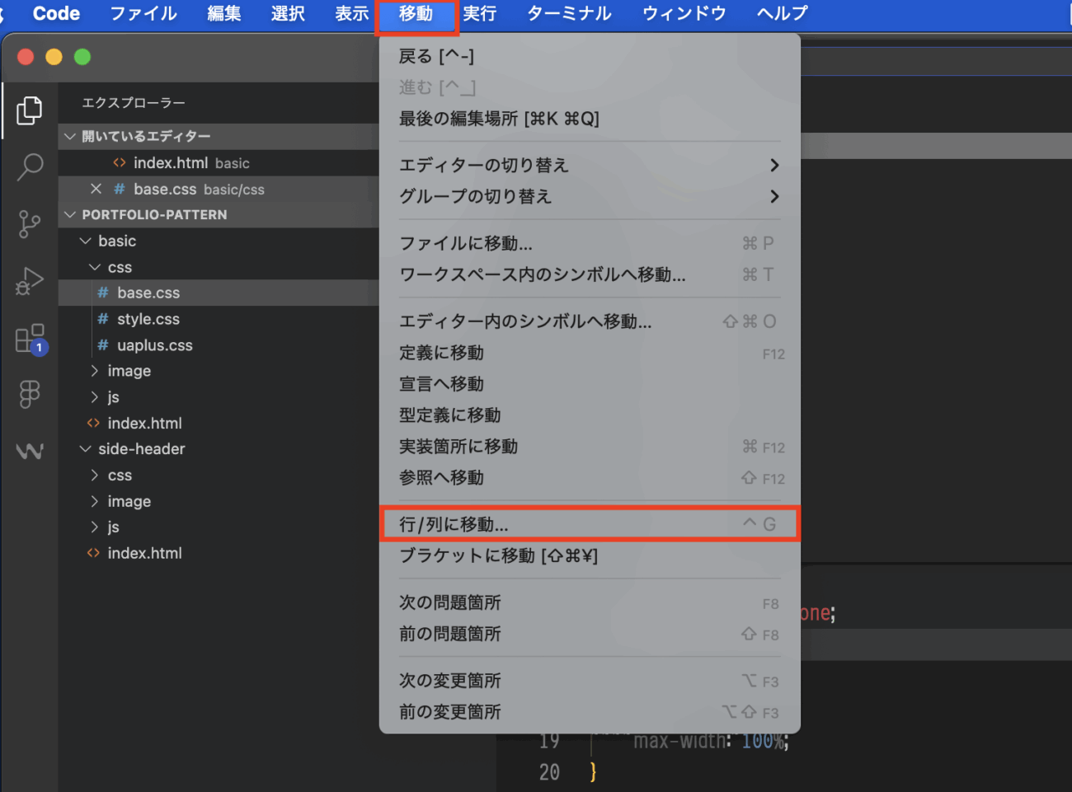The width and height of the screenshot is (1072, 792).
Task: Open style.css in the file tree
Action: [x=148, y=319]
